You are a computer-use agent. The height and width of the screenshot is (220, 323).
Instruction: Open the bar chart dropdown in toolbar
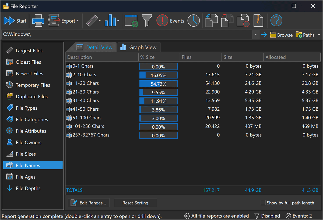[118, 21]
